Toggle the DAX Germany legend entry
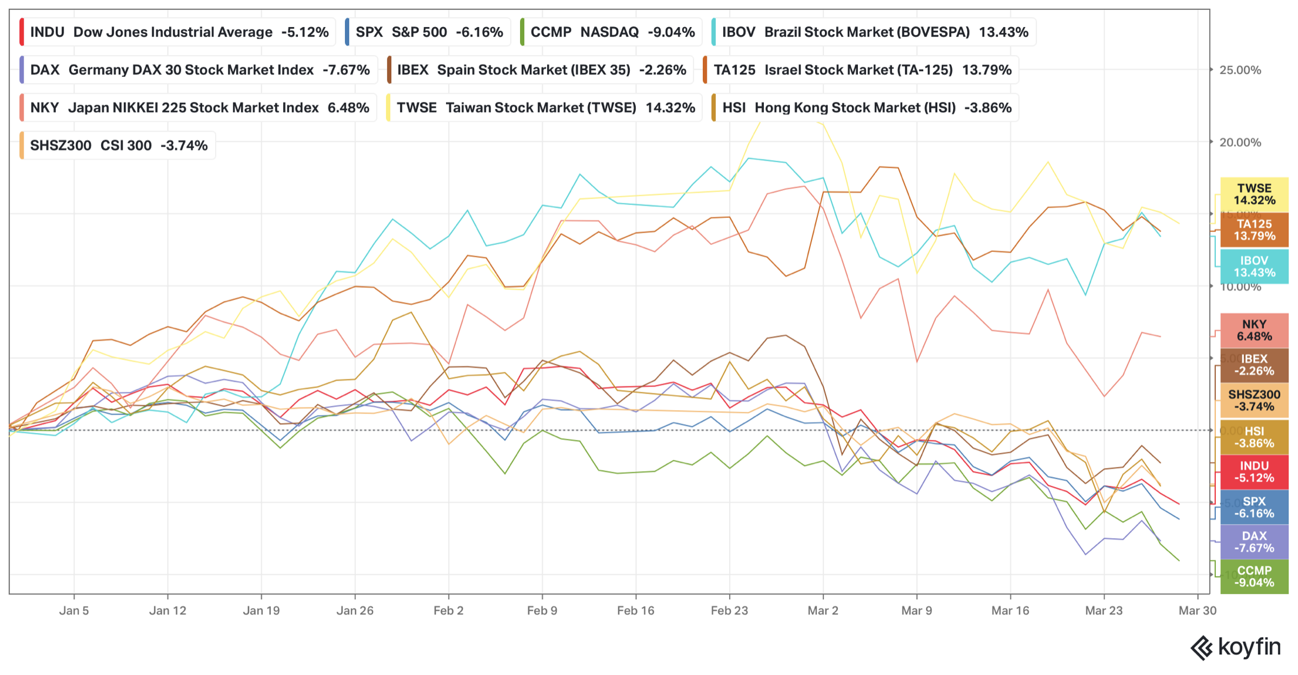The height and width of the screenshot is (675, 1298). [199, 70]
